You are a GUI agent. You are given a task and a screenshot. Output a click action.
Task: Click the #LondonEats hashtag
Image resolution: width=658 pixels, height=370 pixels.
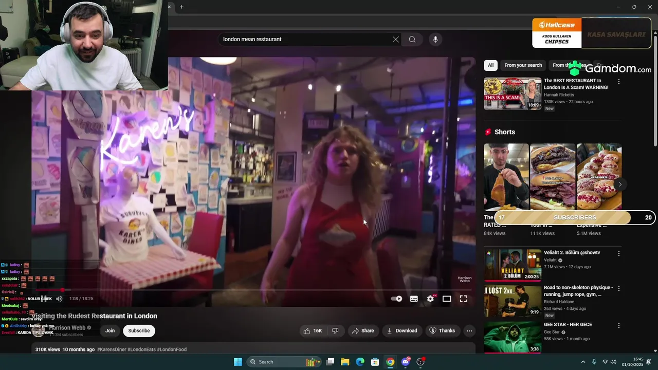[141, 349]
